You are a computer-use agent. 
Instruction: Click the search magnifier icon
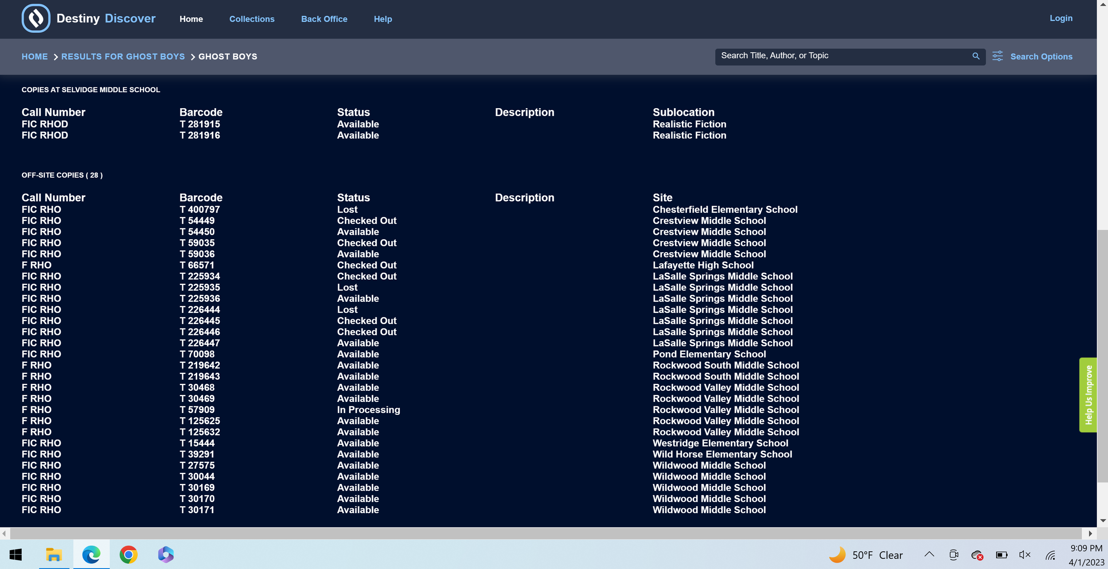(975, 56)
